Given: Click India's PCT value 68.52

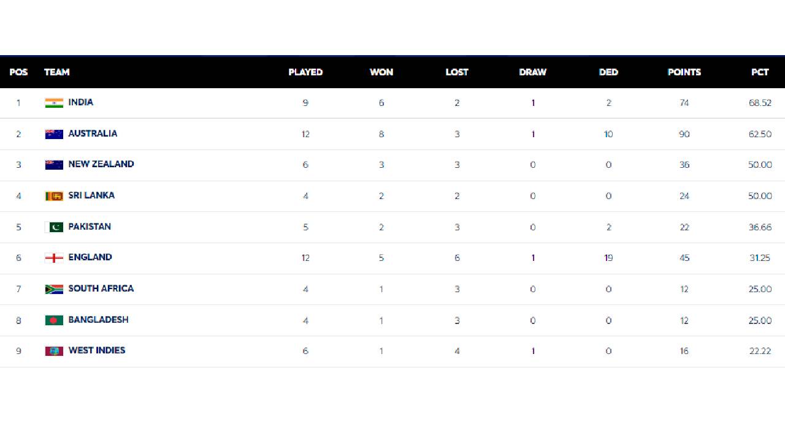Looking at the screenshot, I should 760,103.
